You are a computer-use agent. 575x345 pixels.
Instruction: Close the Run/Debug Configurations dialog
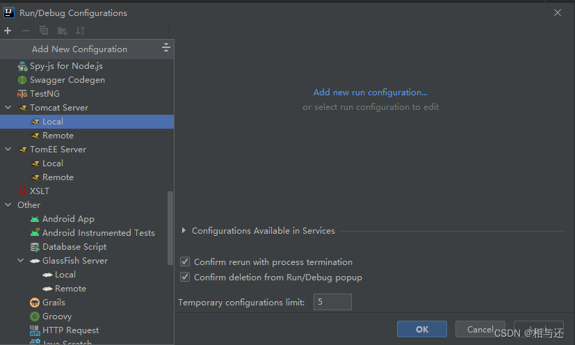point(558,13)
